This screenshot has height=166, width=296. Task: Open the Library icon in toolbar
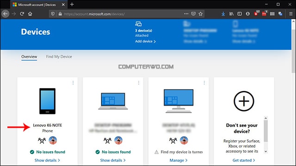pos(231,14)
